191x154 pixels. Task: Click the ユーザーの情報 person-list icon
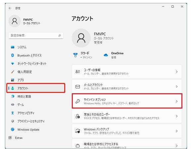78,72
